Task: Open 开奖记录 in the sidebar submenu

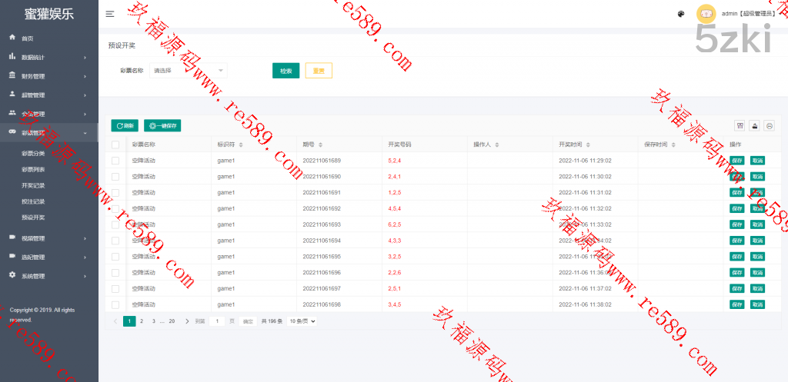Action: tap(33, 186)
